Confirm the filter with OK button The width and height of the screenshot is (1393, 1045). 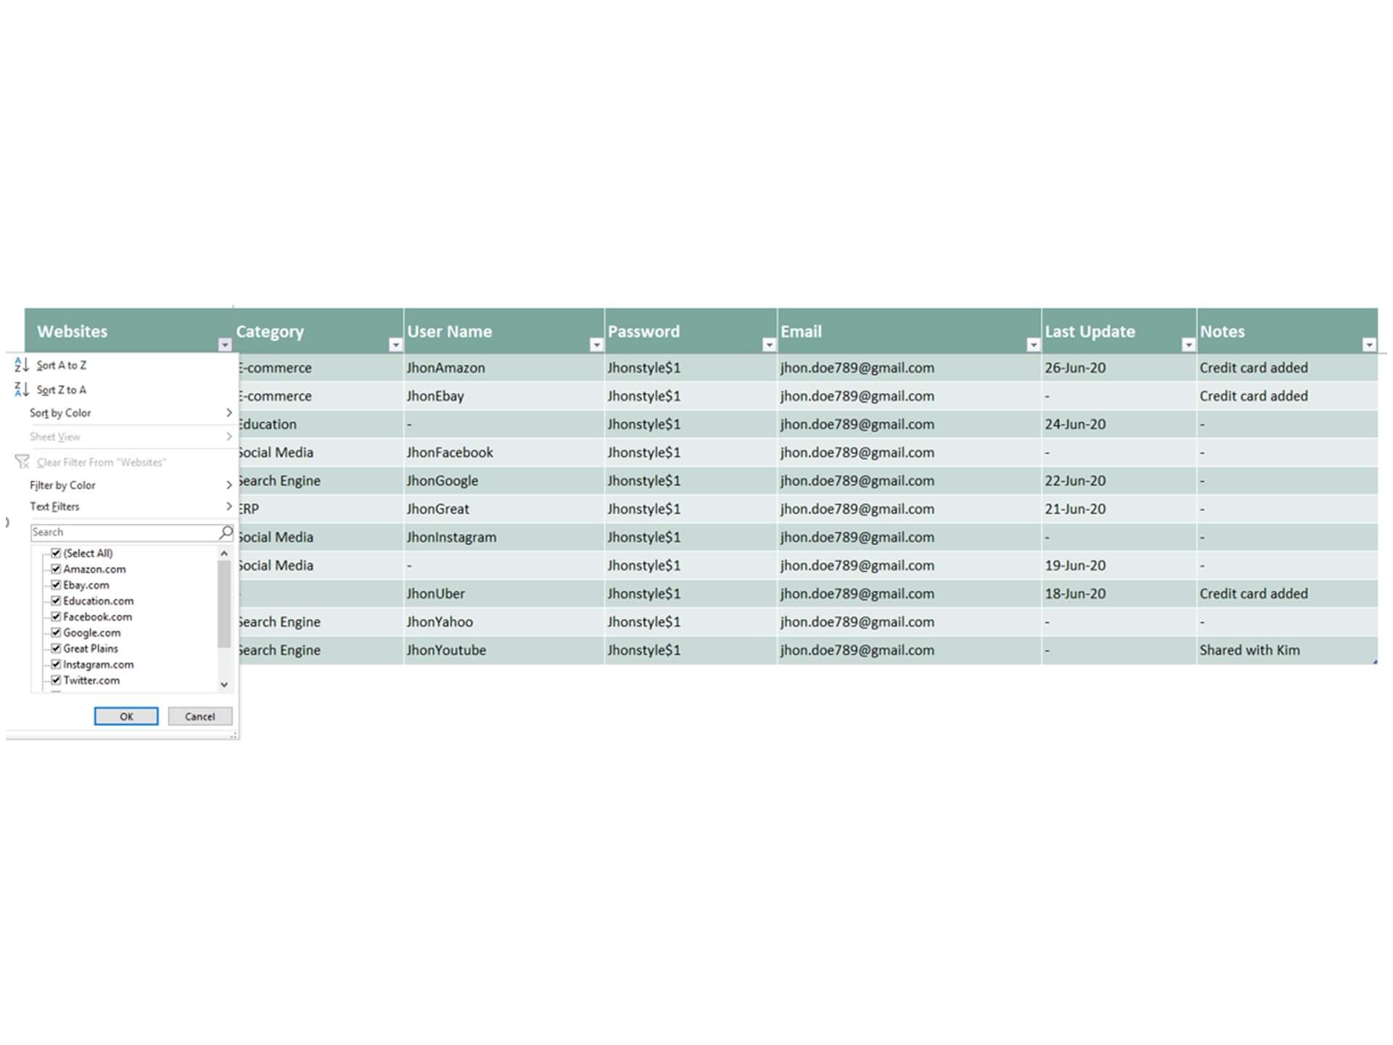[126, 716]
